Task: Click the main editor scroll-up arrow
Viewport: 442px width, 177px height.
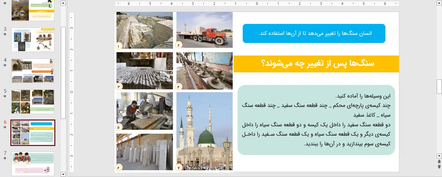Action: pos(439,4)
